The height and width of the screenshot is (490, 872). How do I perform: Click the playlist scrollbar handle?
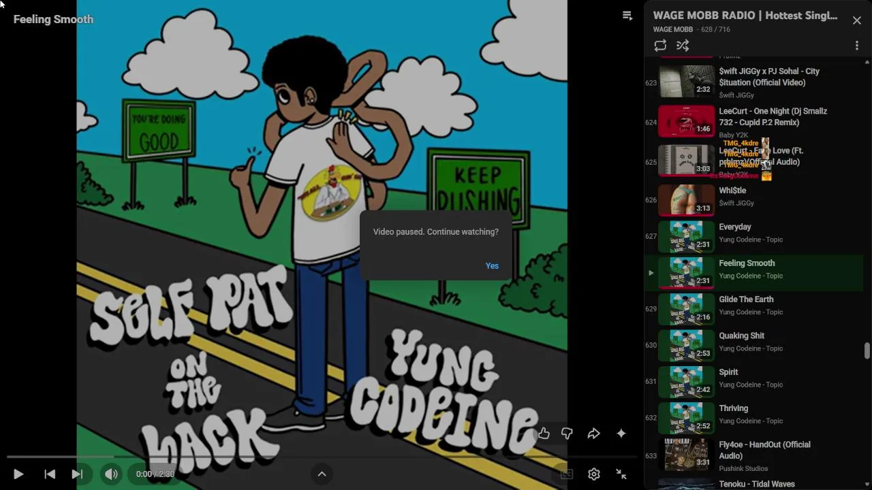[x=867, y=351]
